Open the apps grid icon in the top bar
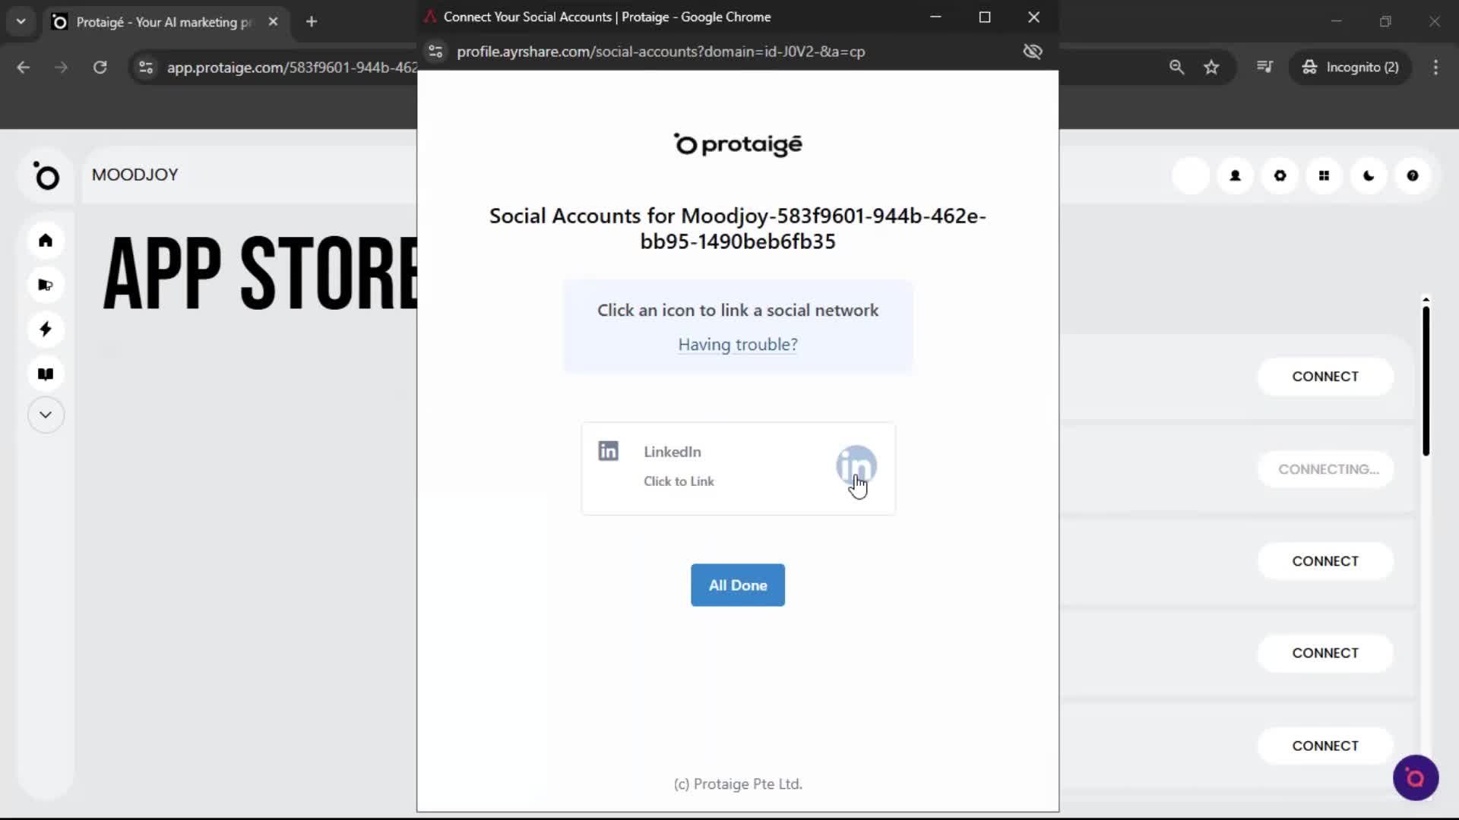 pos(1324,175)
